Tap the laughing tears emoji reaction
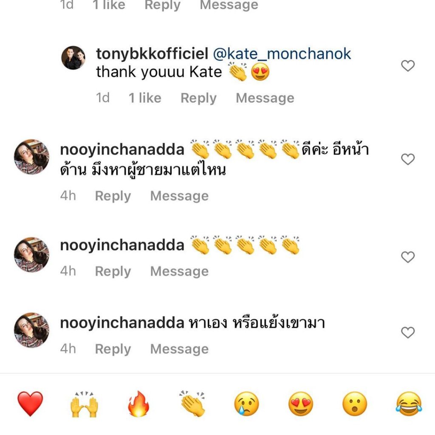 (x=409, y=404)
